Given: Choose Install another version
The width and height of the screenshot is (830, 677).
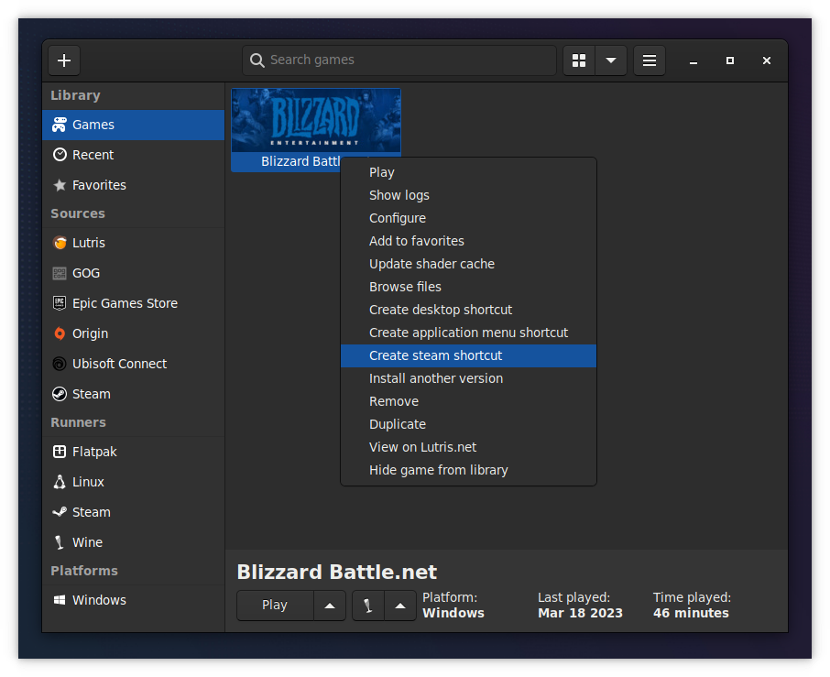Looking at the screenshot, I should tap(468, 378).
